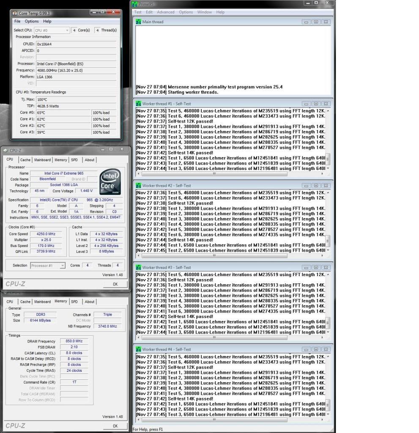This screenshot has height=433, width=419.
Task: Click 'Self-test 14K passed!' in Worker thread #1
Action: [191, 153]
